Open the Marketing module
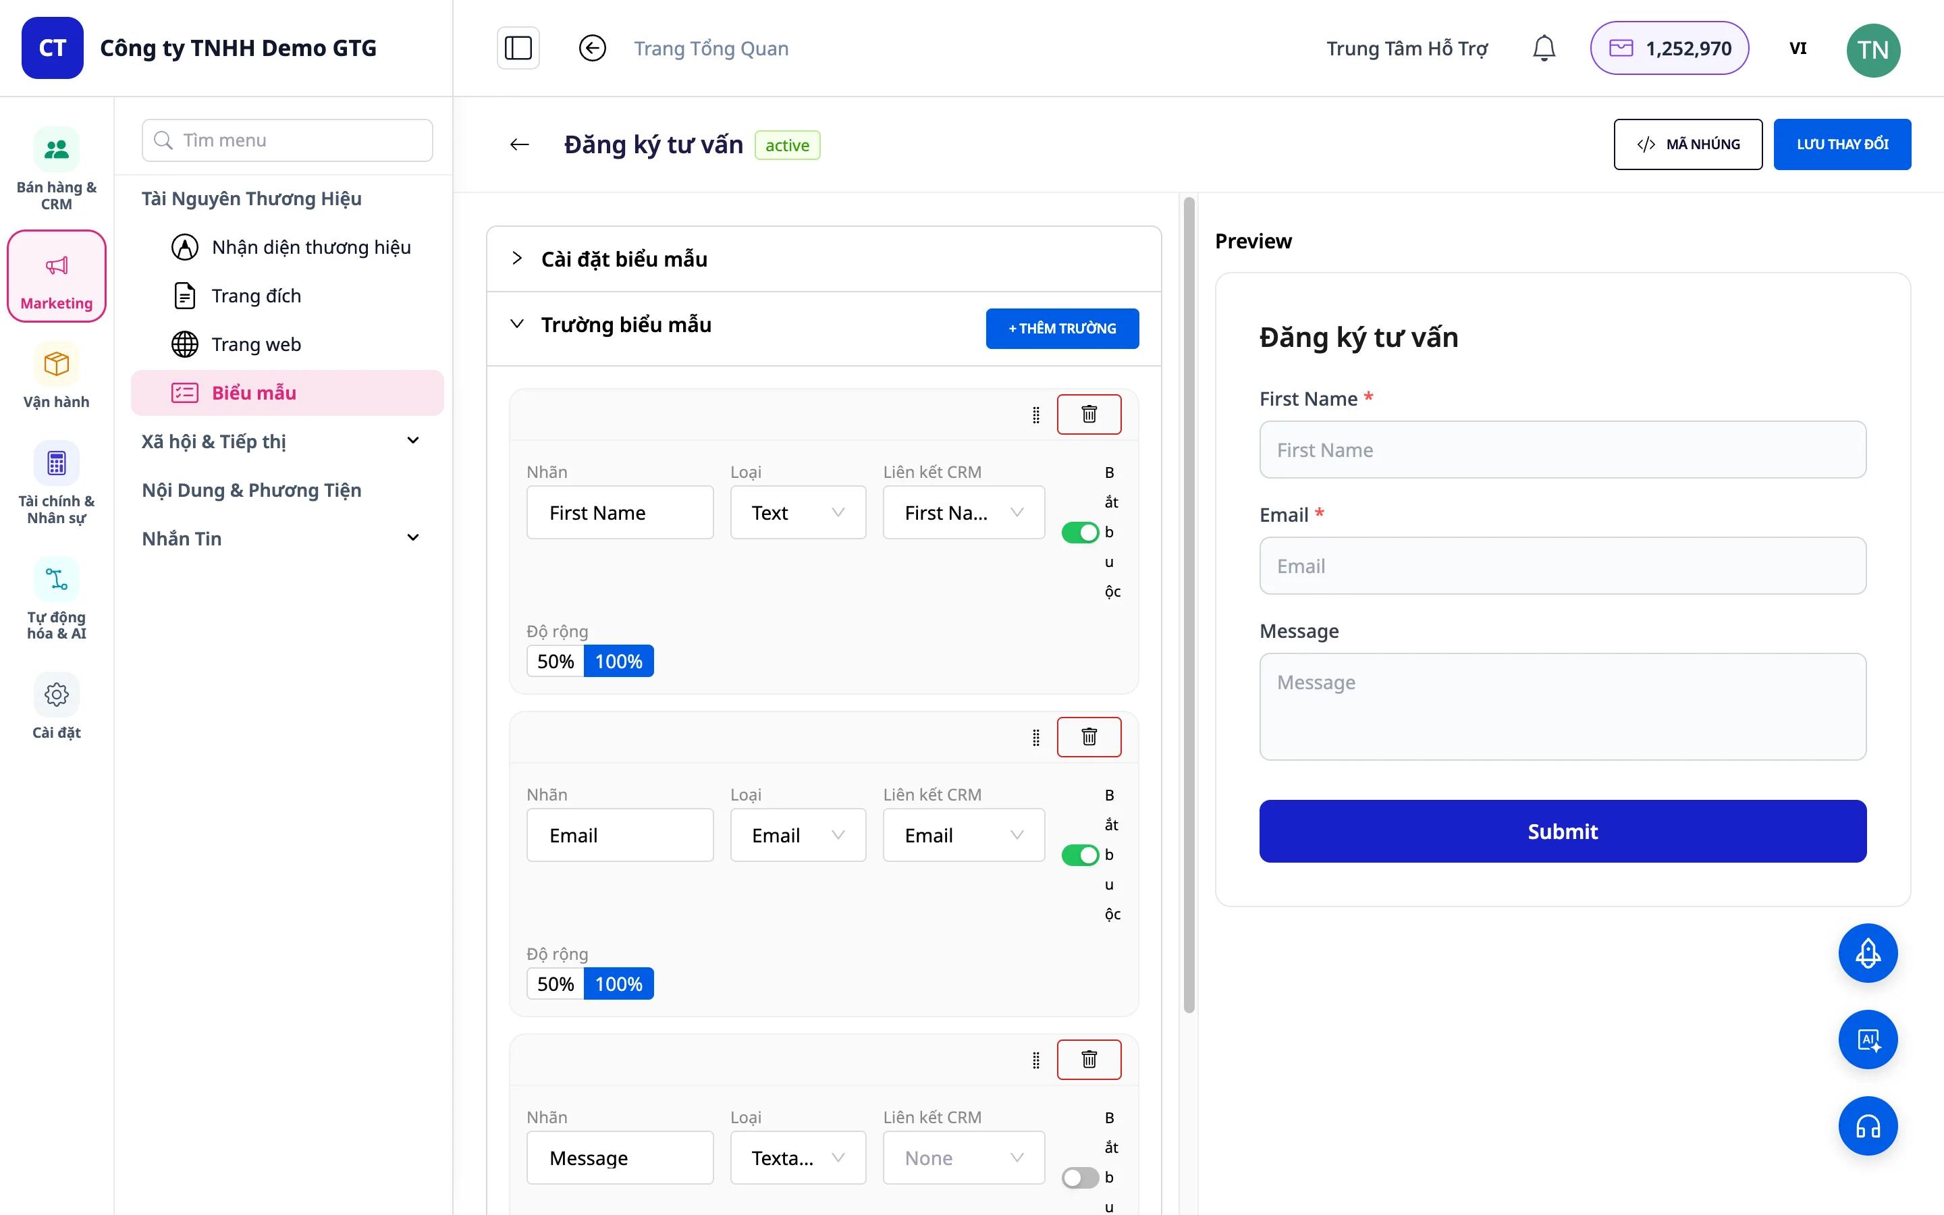Viewport: 1944px width, 1215px height. tap(56, 277)
